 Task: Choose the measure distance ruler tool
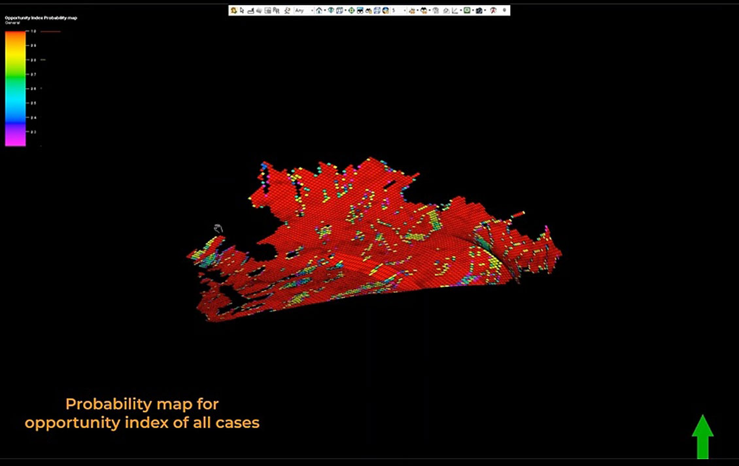pyautogui.click(x=250, y=10)
